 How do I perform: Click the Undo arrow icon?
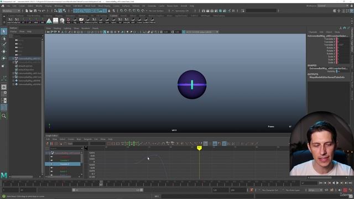click(39, 11)
